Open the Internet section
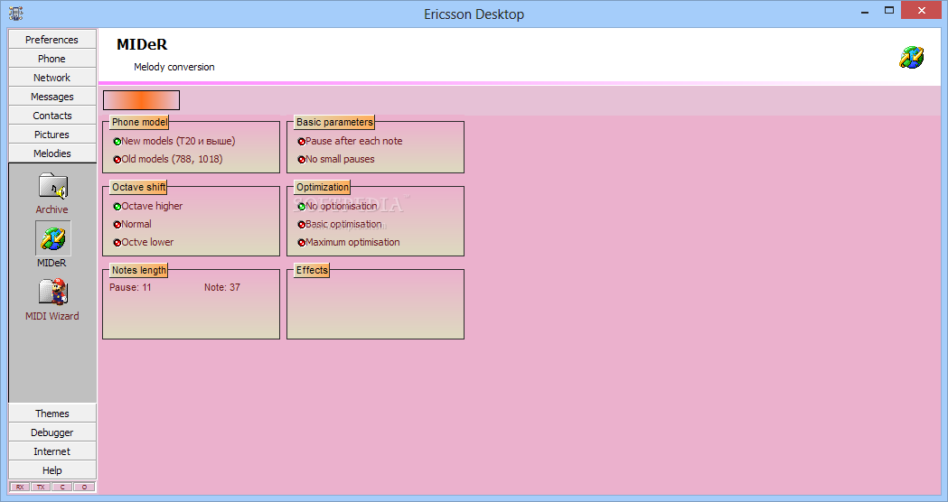 tap(52, 451)
